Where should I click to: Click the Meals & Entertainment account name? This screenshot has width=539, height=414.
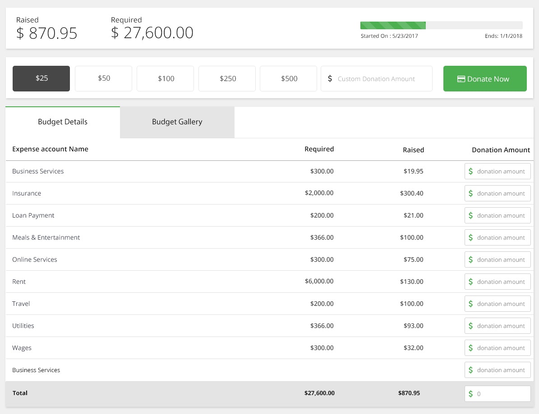pos(46,237)
